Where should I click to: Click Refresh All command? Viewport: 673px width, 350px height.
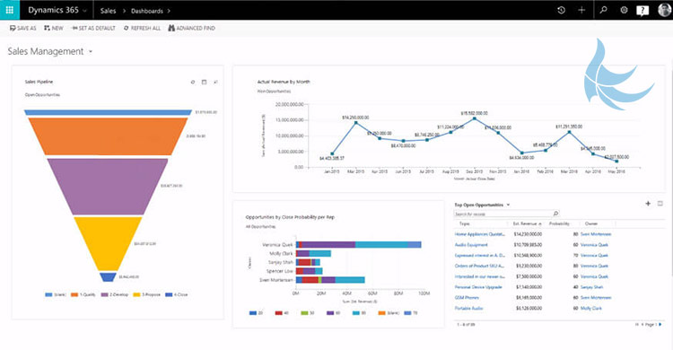click(x=142, y=28)
